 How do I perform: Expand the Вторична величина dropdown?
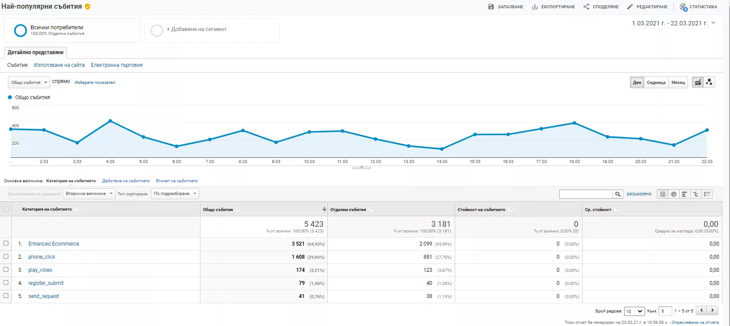coord(89,194)
